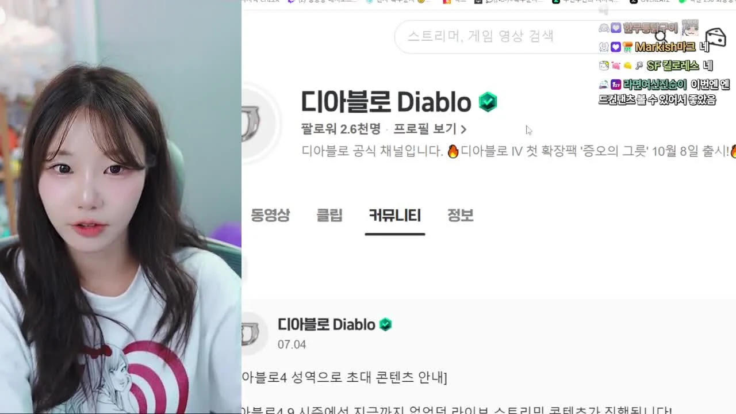
Task: Switch to the 클립 tab
Action: (329, 216)
